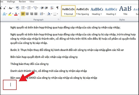
Task: Click the Increase Indent icon
Action: tap(46, 8)
